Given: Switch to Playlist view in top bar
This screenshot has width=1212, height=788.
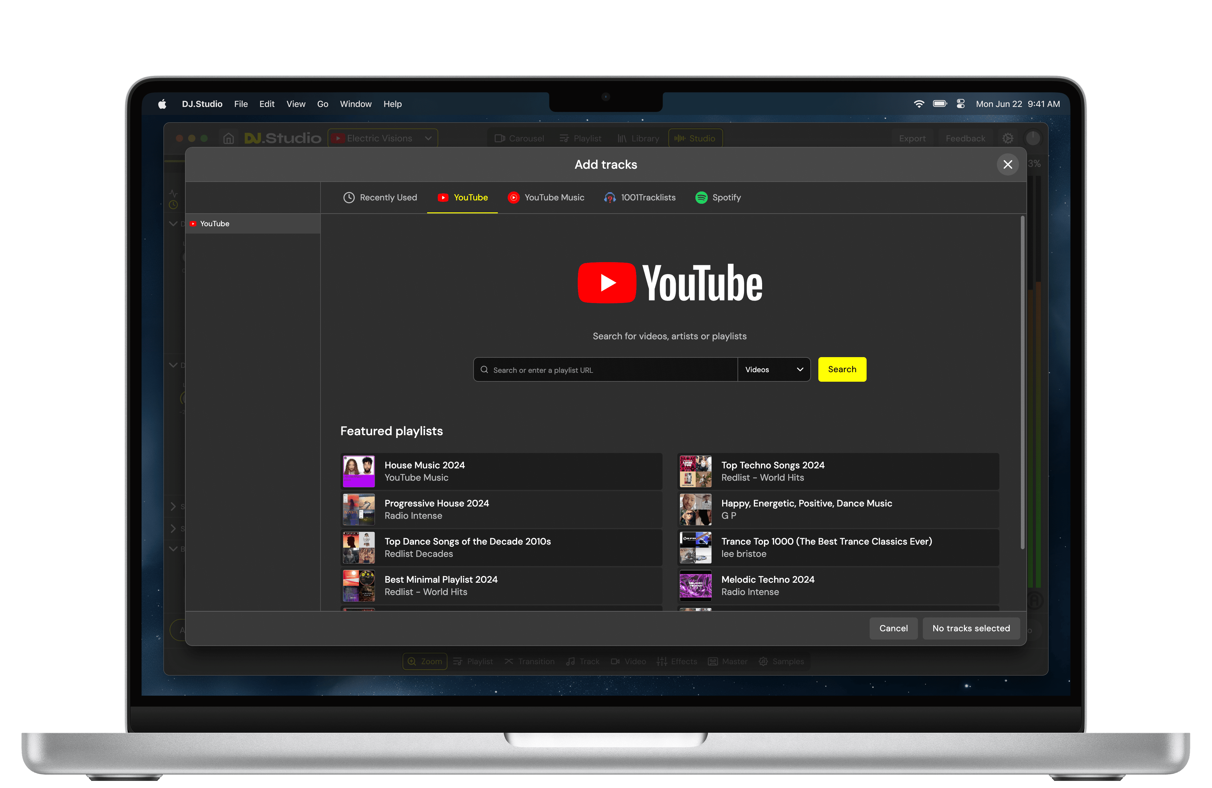Looking at the screenshot, I should [580, 139].
